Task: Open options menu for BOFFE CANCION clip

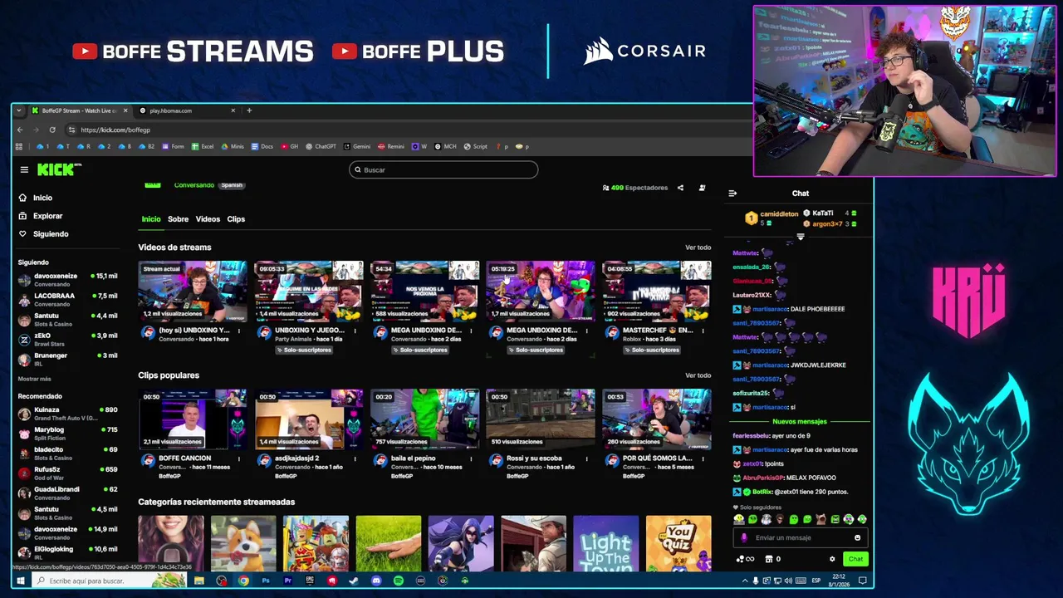Action: (x=239, y=458)
